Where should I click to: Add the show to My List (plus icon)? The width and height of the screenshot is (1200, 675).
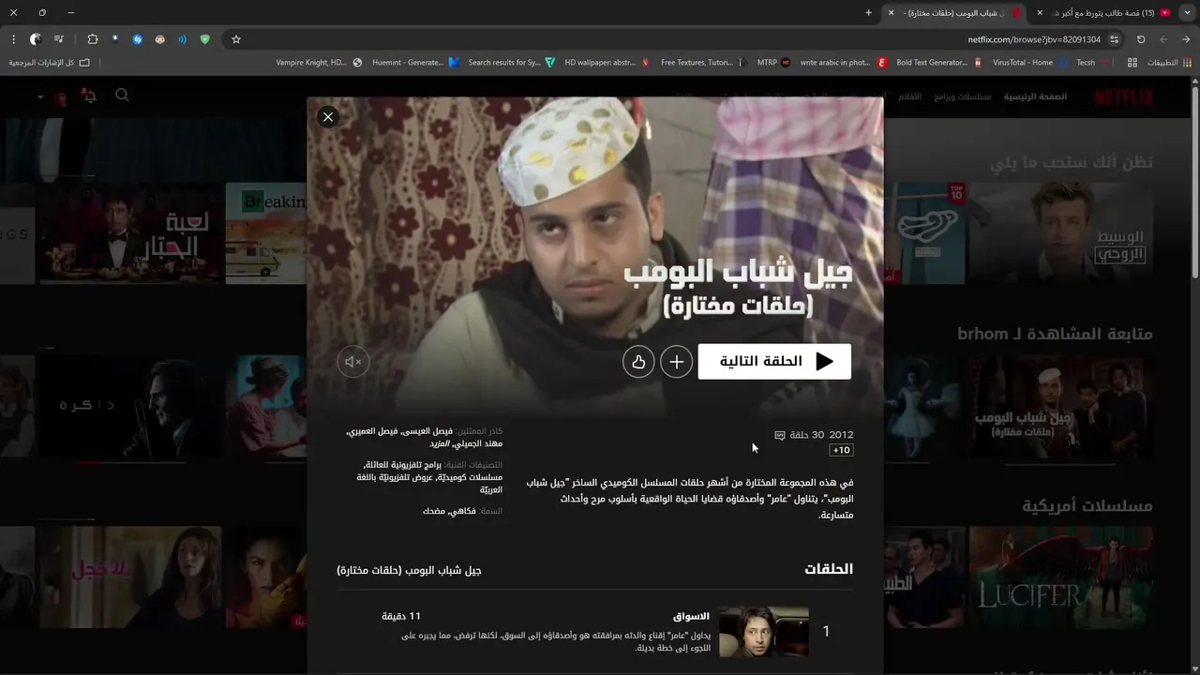(x=676, y=362)
